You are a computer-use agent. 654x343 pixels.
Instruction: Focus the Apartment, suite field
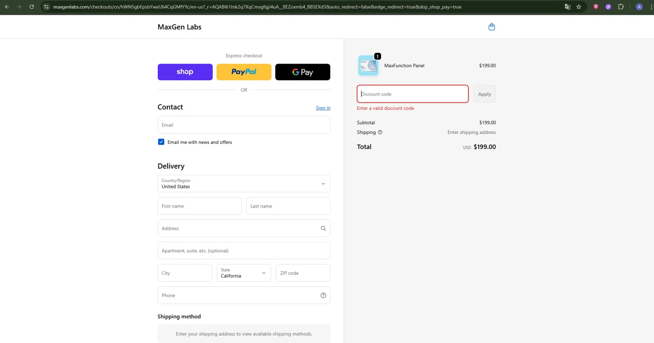coord(244,251)
